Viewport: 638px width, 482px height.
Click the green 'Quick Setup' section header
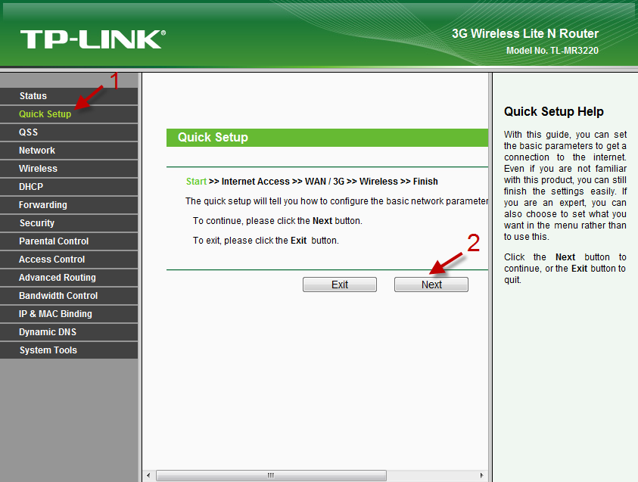tap(327, 138)
